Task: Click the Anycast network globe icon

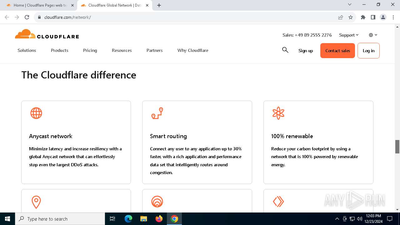Action: click(36, 113)
